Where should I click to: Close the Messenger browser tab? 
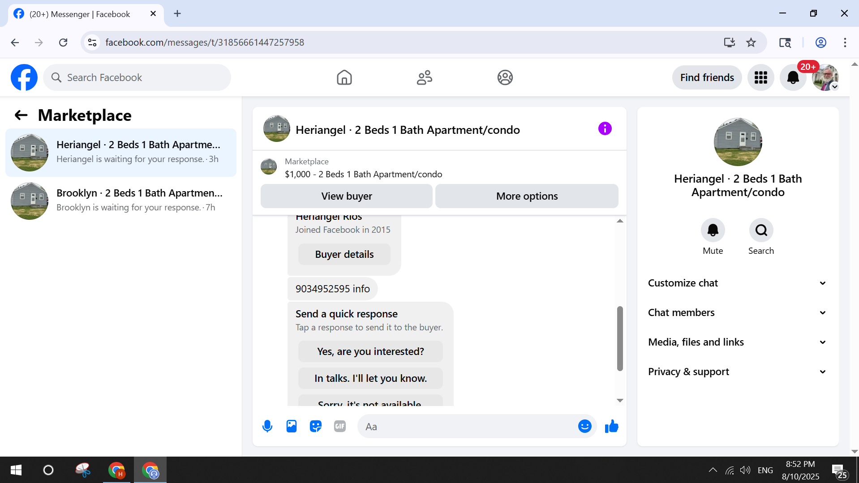tap(153, 14)
